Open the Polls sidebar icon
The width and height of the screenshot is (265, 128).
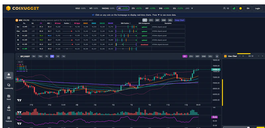[x=9, y=108]
